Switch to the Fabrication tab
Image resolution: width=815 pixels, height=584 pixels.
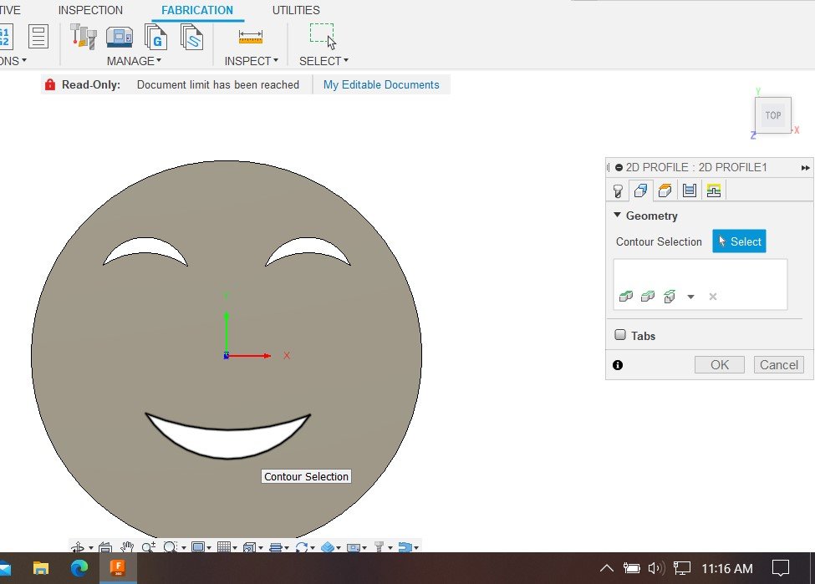tap(197, 10)
